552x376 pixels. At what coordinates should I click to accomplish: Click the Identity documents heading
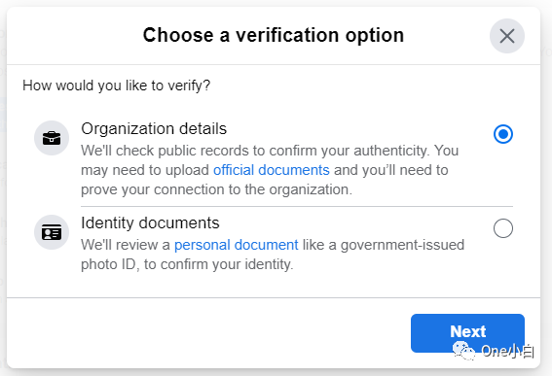click(x=150, y=222)
